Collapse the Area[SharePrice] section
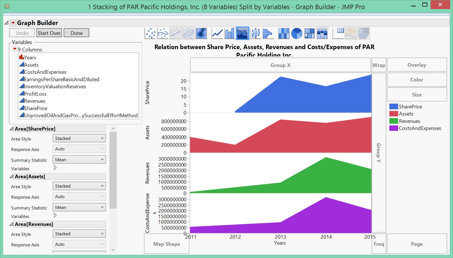 12,129
